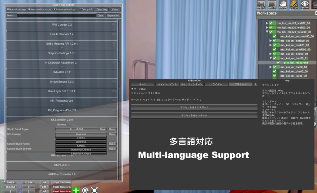Switch to the ボーン tab
Screen dimensions: 317x193
pyautogui.click(x=143, y=84)
